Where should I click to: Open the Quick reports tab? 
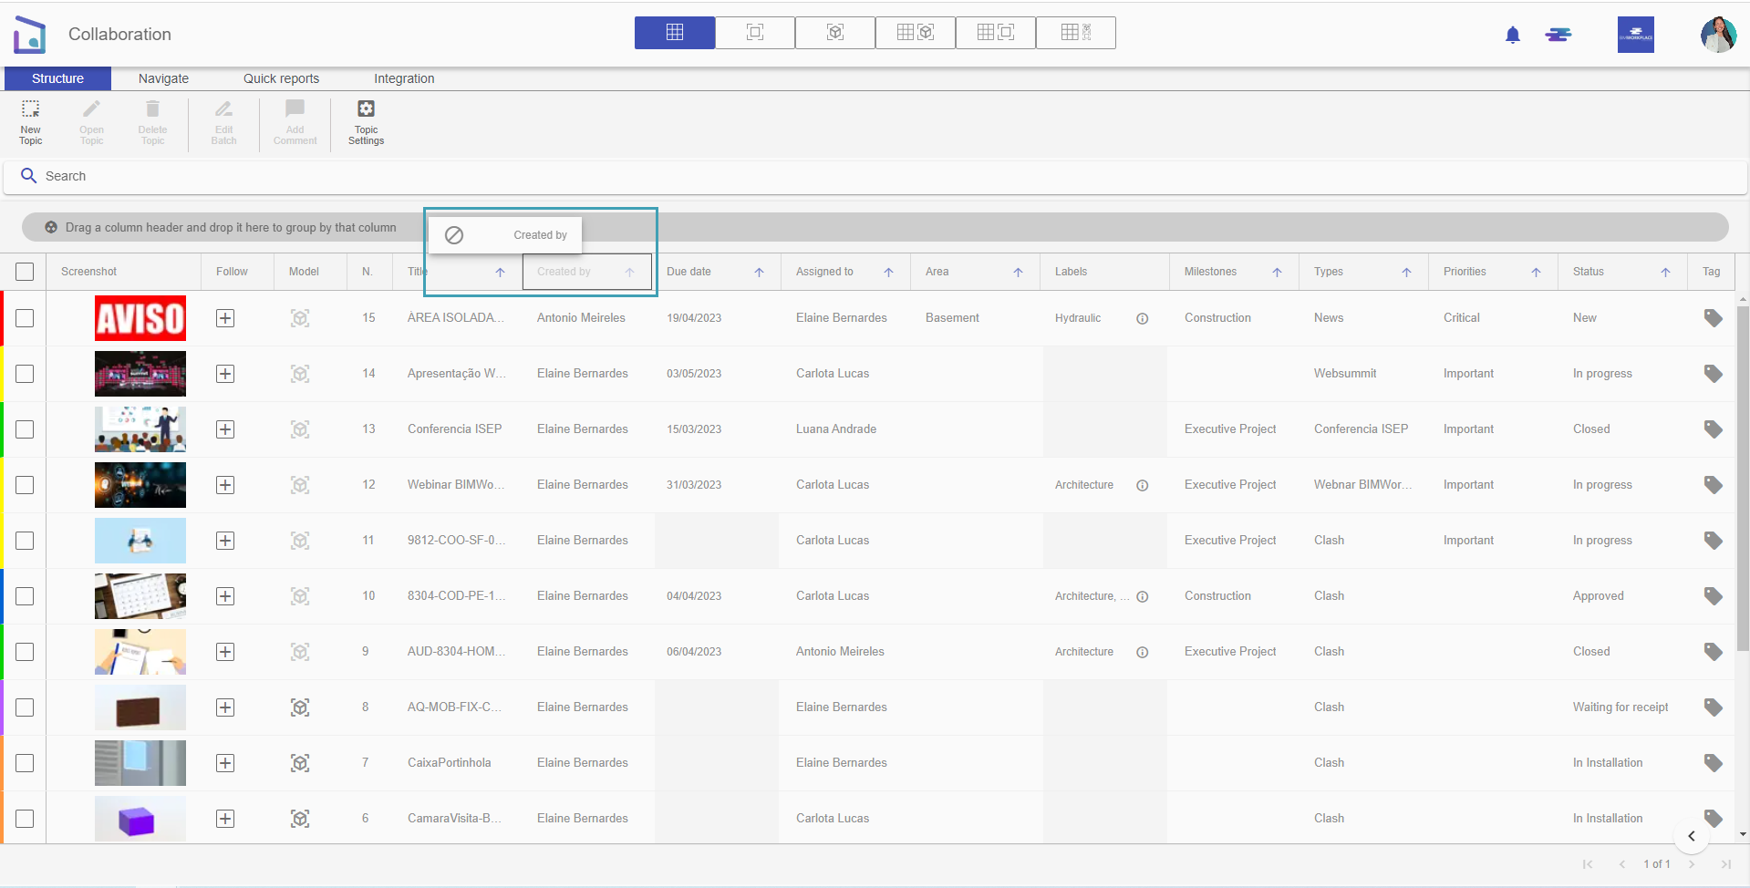tap(281, 78)
